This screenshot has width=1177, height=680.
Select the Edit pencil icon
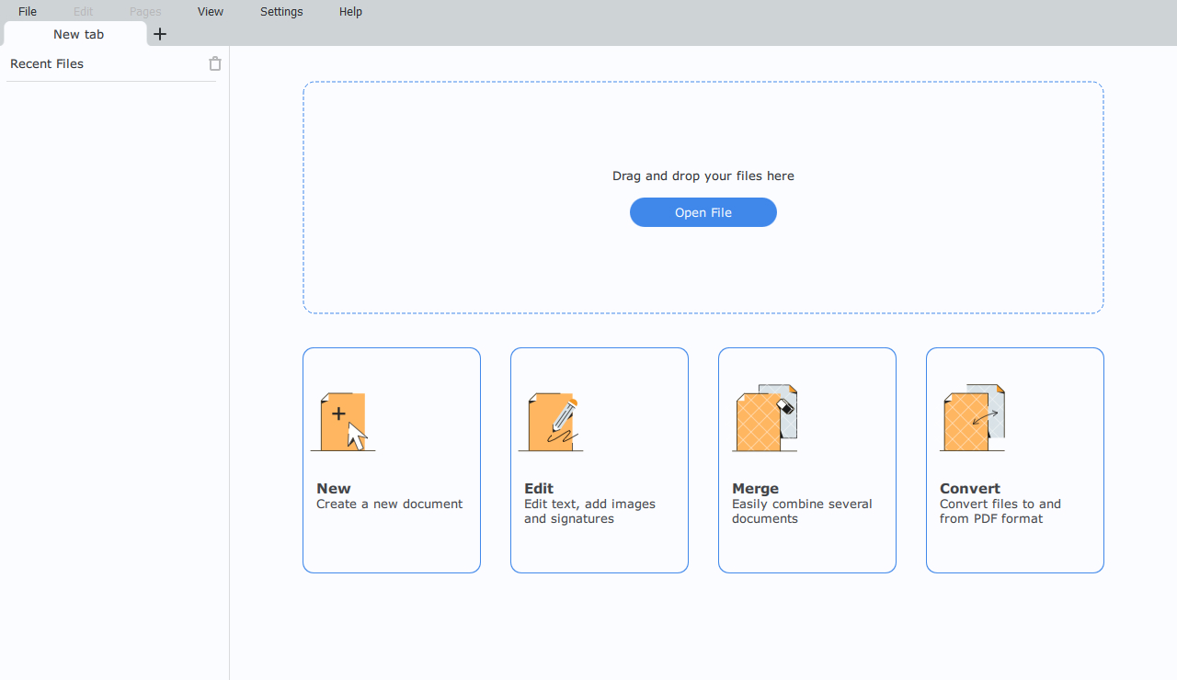(x=552, y=421)
